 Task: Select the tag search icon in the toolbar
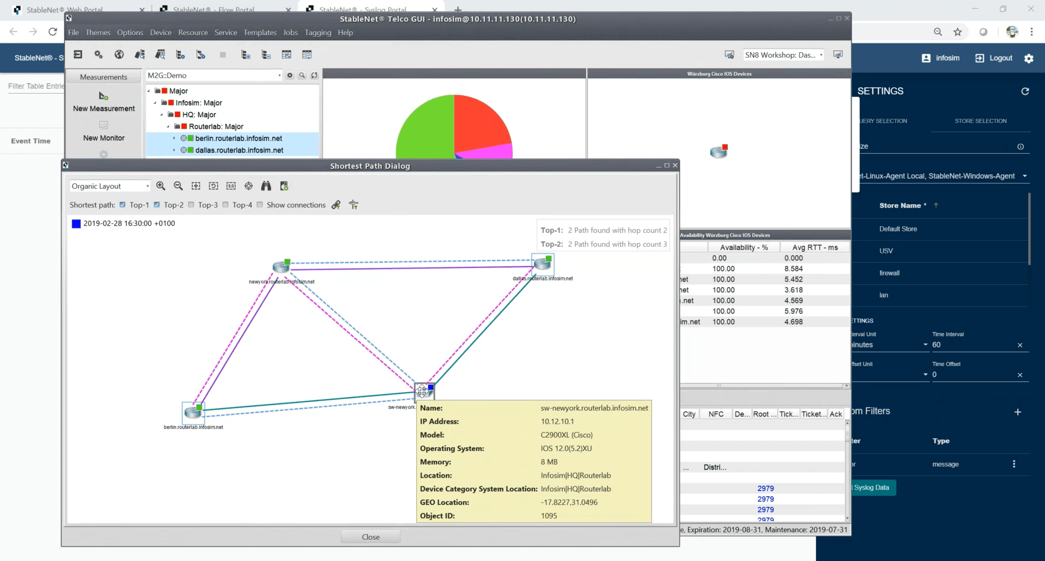point(139,54)
